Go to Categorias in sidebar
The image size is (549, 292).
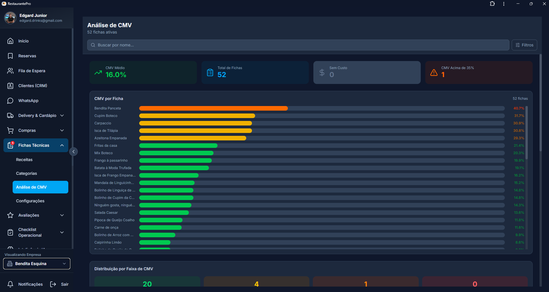(x=26, y=173)
